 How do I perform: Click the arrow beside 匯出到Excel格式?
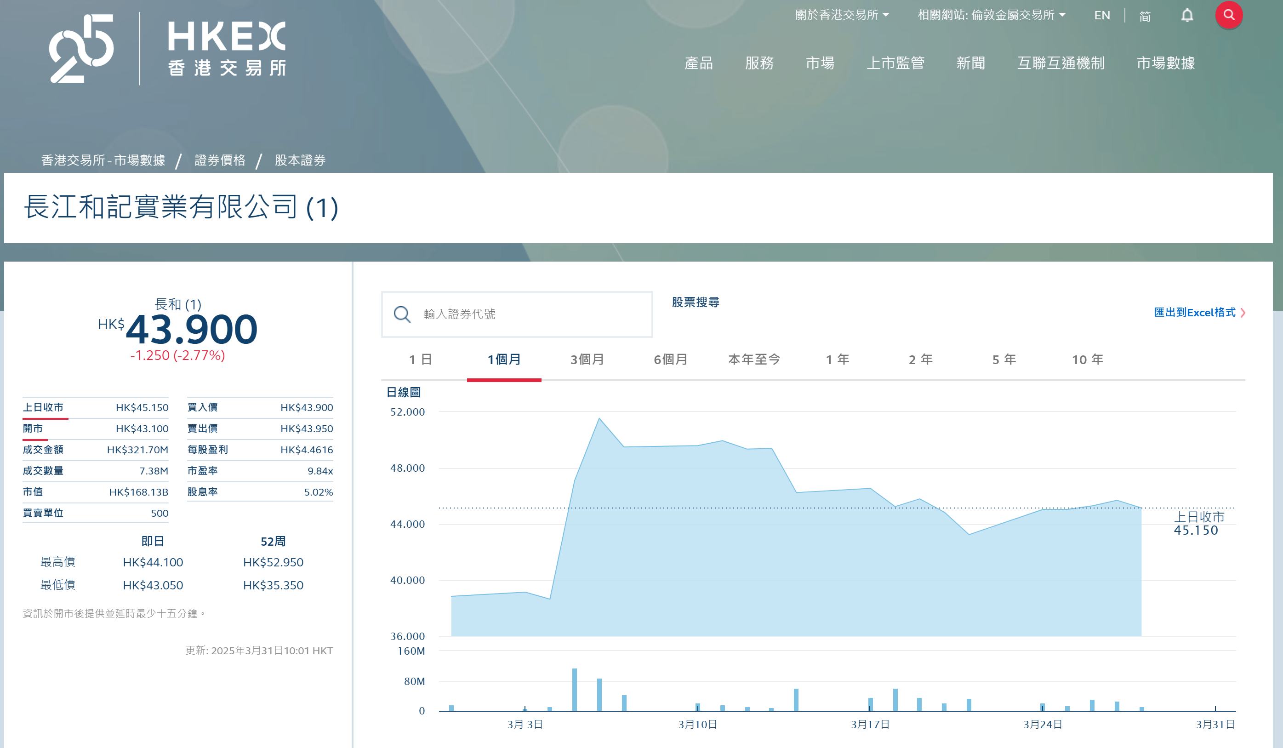tap(1243, 313)
